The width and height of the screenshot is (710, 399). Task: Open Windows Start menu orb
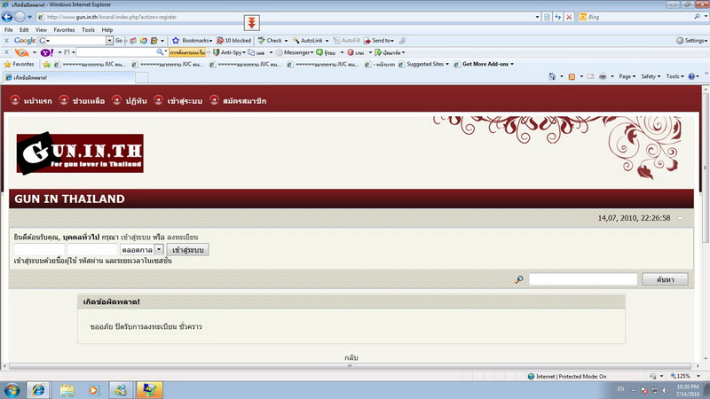click(x=12, y=389)
